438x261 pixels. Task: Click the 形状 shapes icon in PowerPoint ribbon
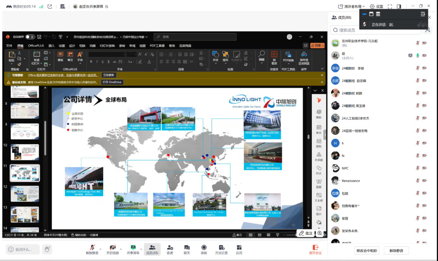click(215, 54)
